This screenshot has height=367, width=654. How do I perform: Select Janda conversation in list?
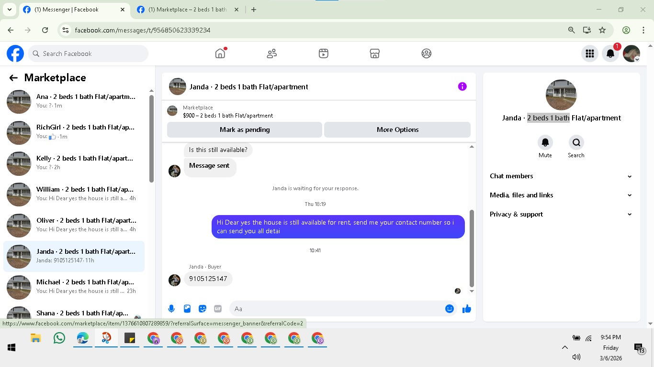click(74, 256)
